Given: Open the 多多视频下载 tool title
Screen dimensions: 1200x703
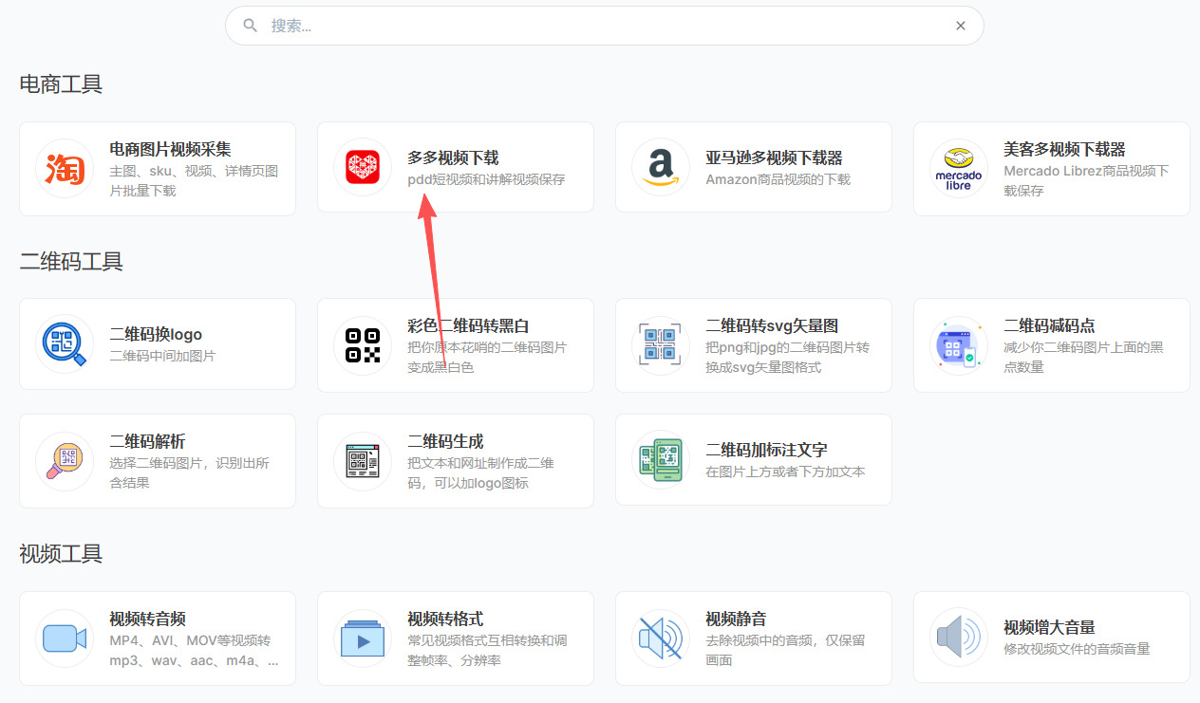Looking at the screenshot, I should coord(454,157).
